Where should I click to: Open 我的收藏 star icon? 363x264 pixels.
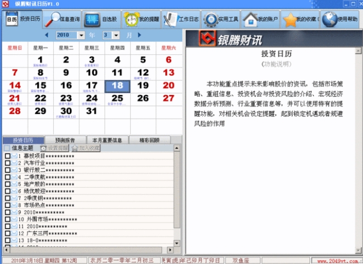pyautogui.click(x=290, y=19)
